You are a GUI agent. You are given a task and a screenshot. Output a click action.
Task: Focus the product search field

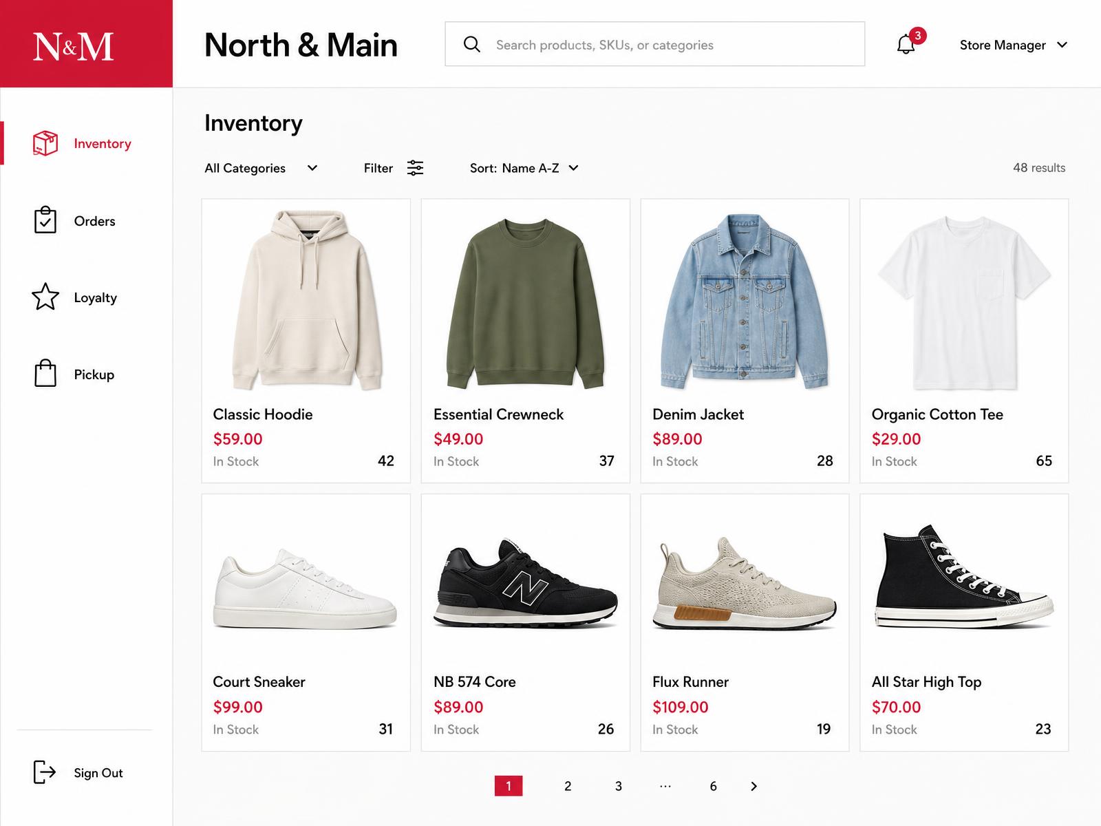[x=655, y=44]
